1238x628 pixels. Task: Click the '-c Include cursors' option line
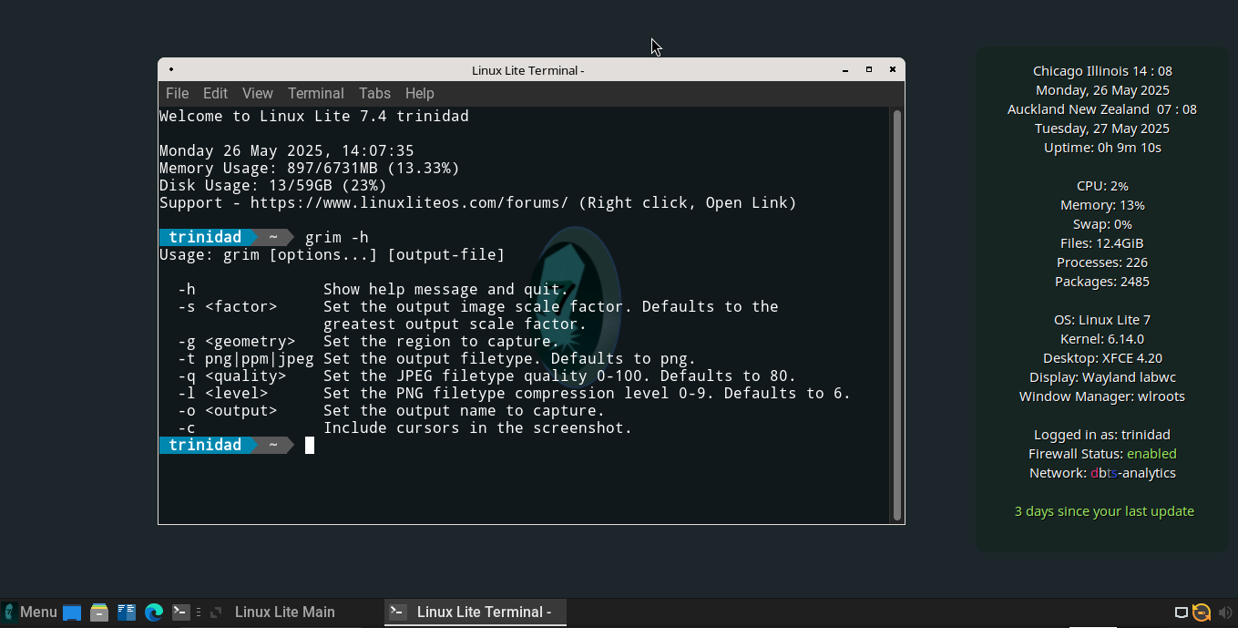pyautogui.click(x=405, y=428)
